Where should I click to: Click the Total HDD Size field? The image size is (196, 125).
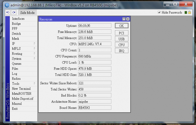(x=95, y=75)
